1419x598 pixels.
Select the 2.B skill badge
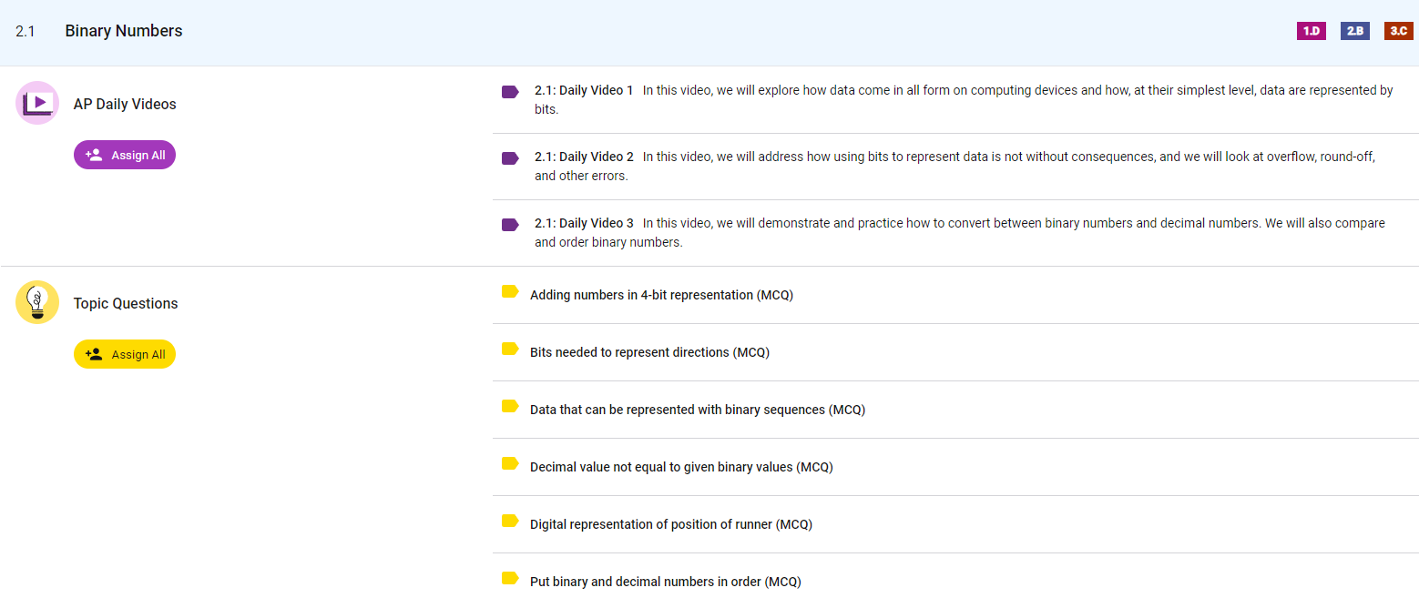(x=1354, y=31)
